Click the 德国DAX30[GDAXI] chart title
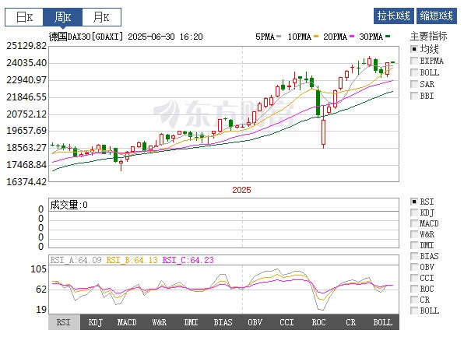Image resolution: width=464 pixels, height=337 pixels. tap(86, 37)
